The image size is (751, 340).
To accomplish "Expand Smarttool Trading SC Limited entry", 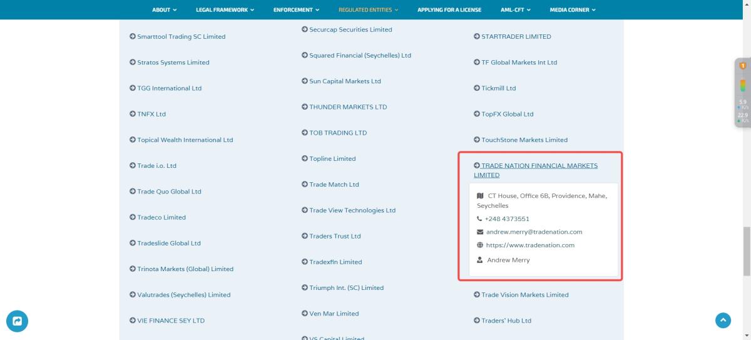I will (177, 36).
